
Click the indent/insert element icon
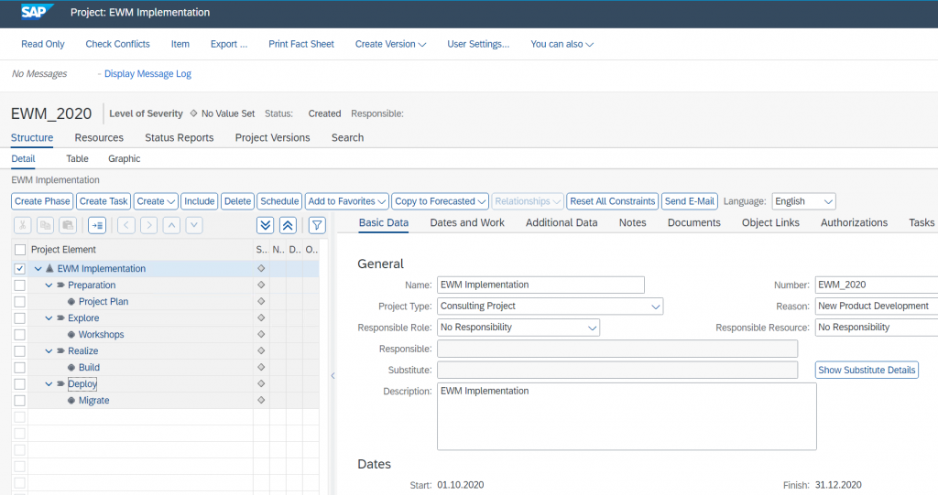coord(97,225)
